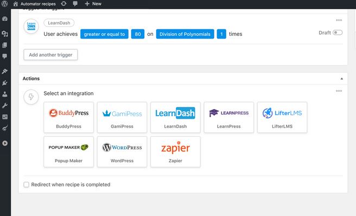Click the updates refresh icon in admin bar
Screen dimensions: 356x216
(64, 4)
